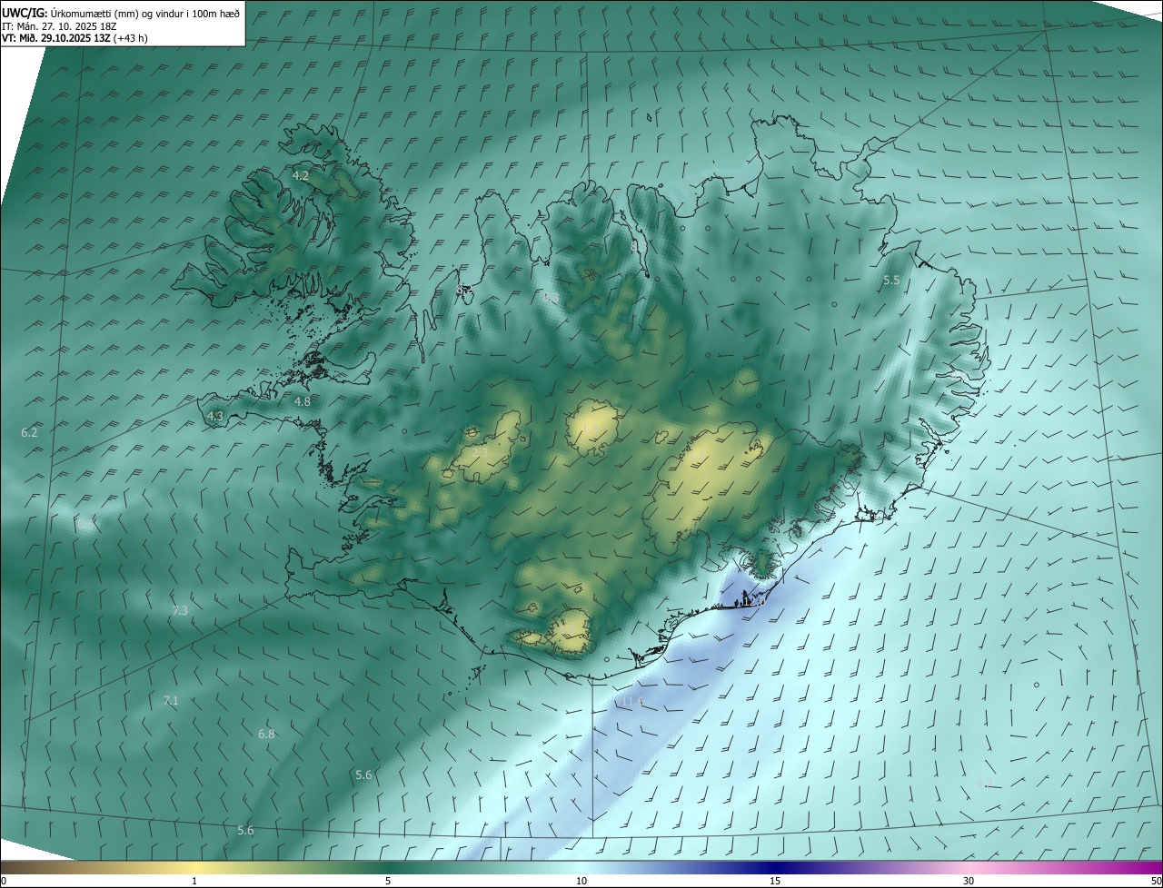This screenshot has width=1163, height=888.
Task: Click the 10 tick on the colour scale
Action: click(x=581, y=882)
